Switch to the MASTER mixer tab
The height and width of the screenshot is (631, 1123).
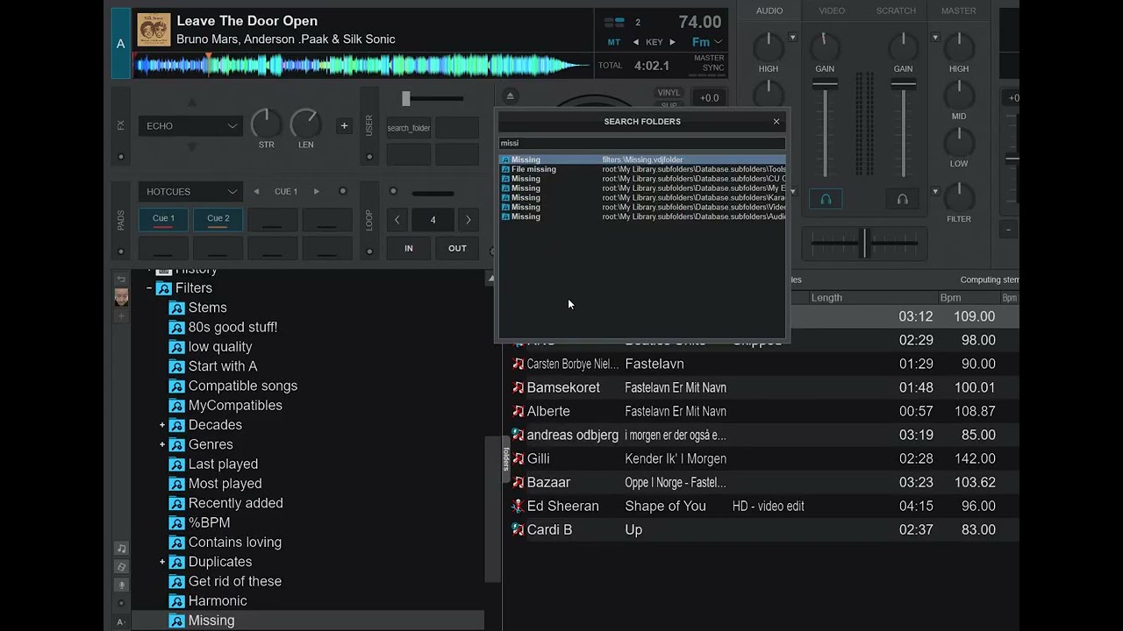pyautogui.click(x=958, y=11)
